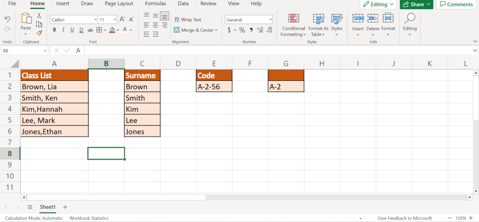
Task: Click the Cut scissors icon
Action: coord(39,15)
